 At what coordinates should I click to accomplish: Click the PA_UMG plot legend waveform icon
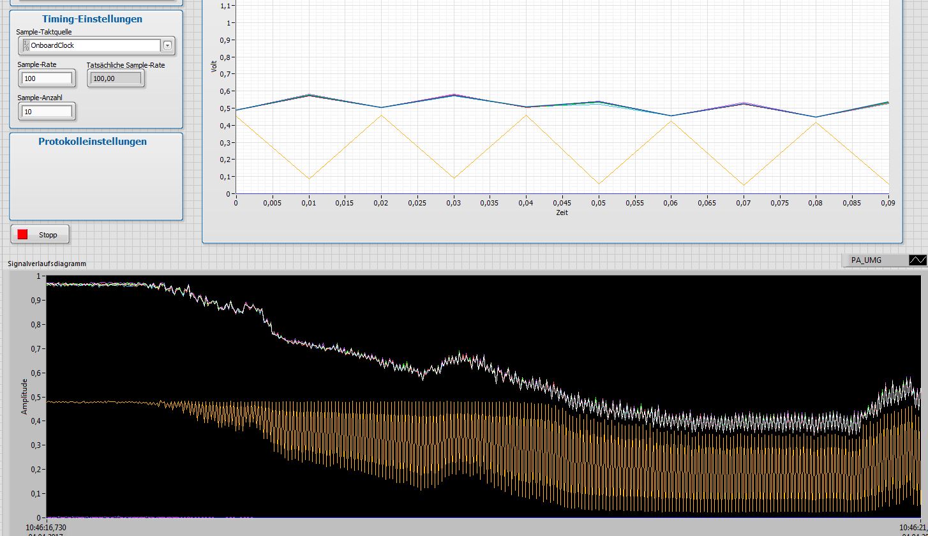point(917,260)
